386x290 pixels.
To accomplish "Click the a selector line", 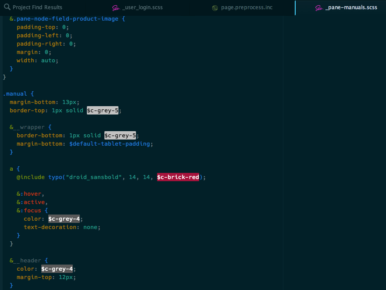I will tap(15, 169).
